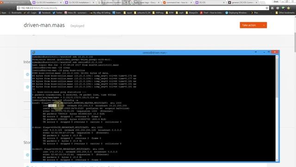The image size is (296, 167).
Task: Open the Deploying Windows bookmark
Action: pos(236,13)
